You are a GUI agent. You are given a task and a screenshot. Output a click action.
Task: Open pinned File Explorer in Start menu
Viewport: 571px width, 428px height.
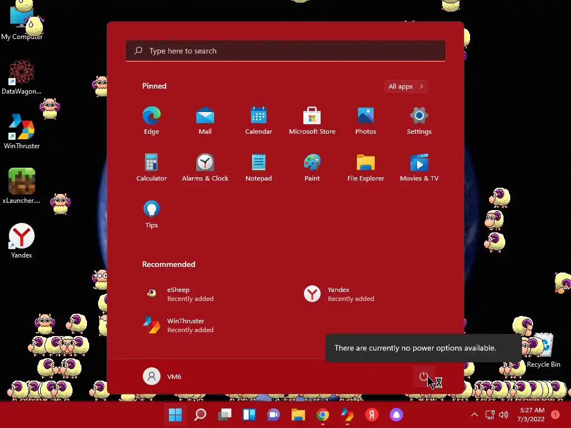pos(366,167)
